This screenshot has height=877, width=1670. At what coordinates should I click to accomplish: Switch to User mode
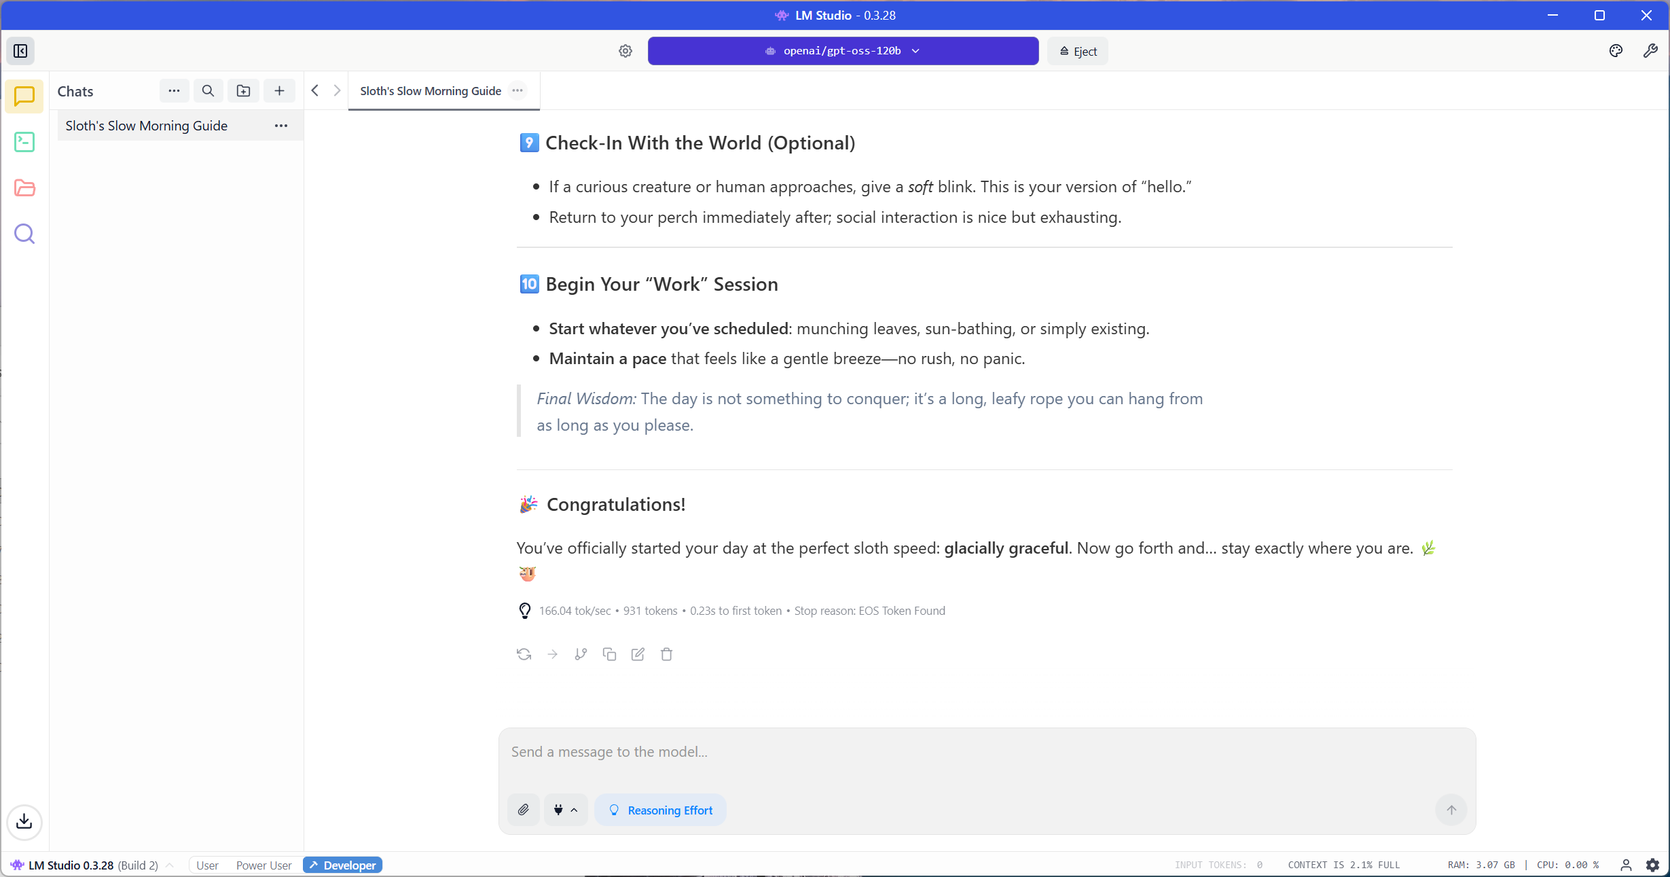click(x=207, y=865)
